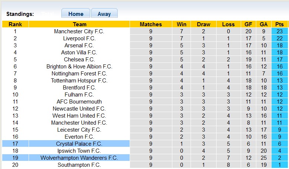Screen dimensions: 289x169
Task: Select highlighted Wolverhampton Wanderers F.C. entry
Action: point(79,158)
